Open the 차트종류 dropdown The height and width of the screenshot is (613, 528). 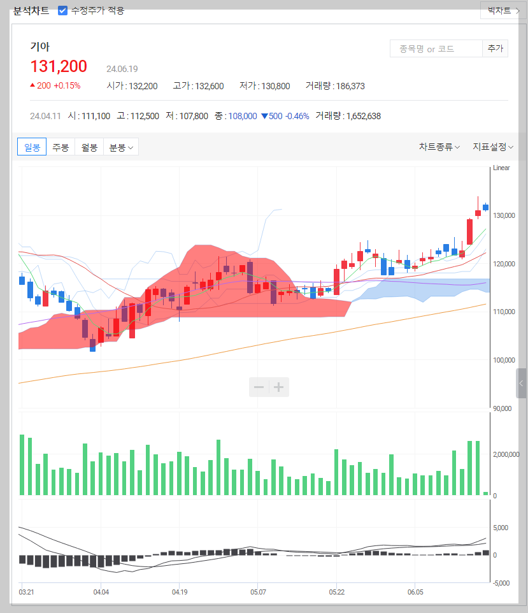439,147
